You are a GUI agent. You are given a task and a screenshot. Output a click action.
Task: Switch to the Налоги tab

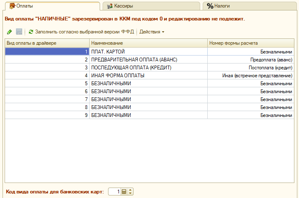click(x=250, y=6)
